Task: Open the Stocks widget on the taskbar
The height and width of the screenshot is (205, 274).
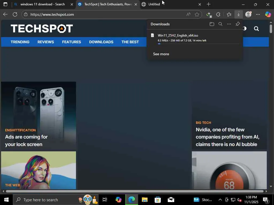Action: point(203,200)
